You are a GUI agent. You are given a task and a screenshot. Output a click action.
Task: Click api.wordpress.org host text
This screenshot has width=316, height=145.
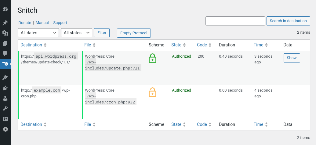(x=56, y=56)
